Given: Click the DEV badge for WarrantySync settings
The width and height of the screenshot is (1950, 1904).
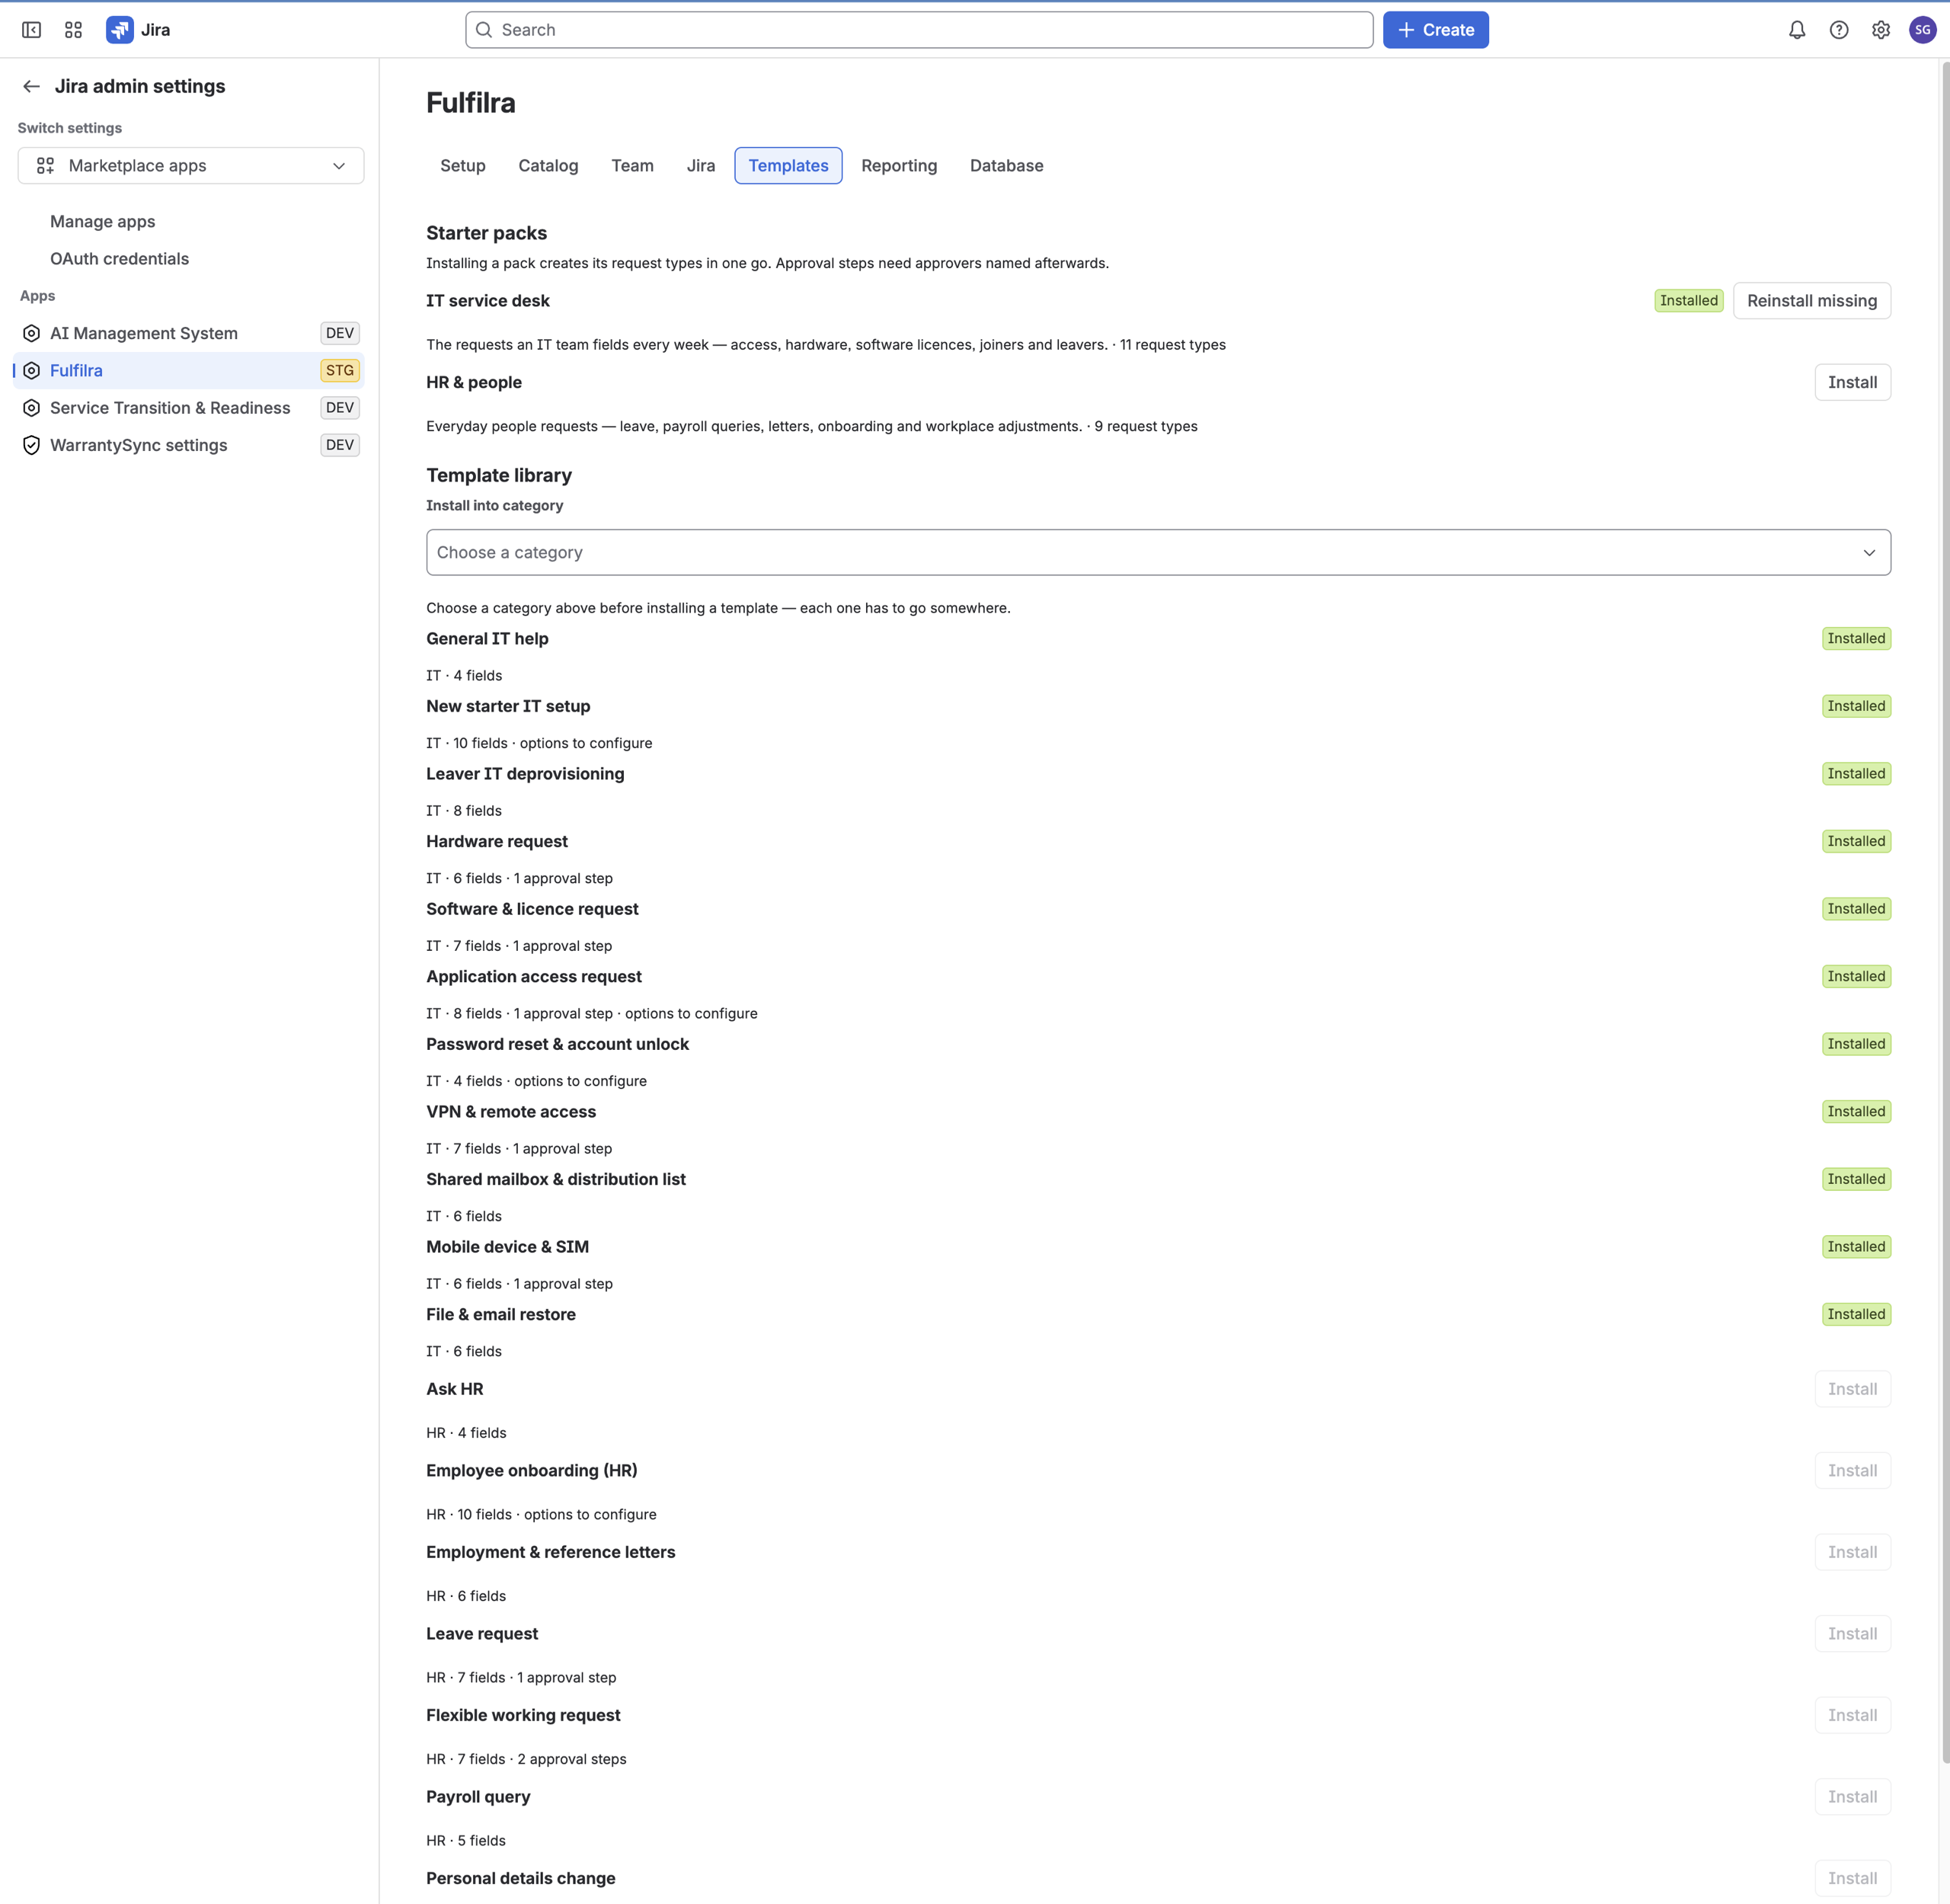Looking at the screenshot, I should [x=340, y=445].
